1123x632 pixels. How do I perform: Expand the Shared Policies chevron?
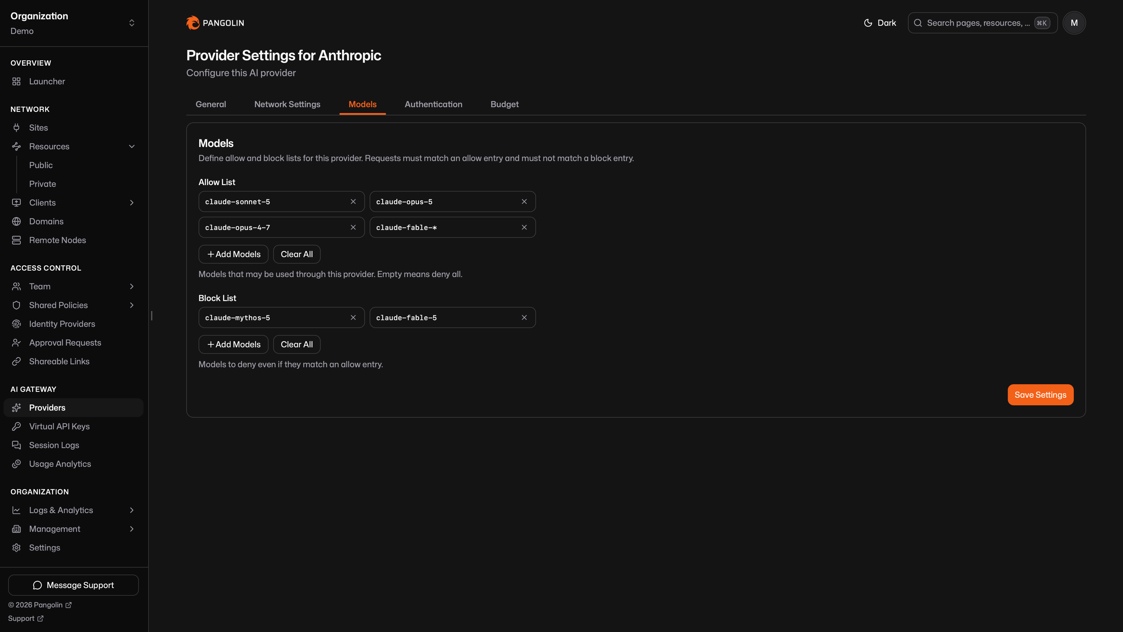[132, 305]
